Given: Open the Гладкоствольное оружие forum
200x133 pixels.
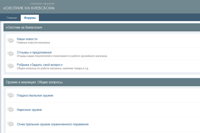Looking at the screenshot, I should (35, 96).
